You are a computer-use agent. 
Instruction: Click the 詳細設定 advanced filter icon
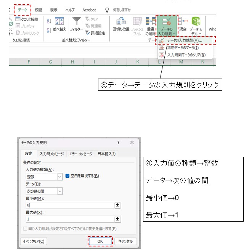87,33
